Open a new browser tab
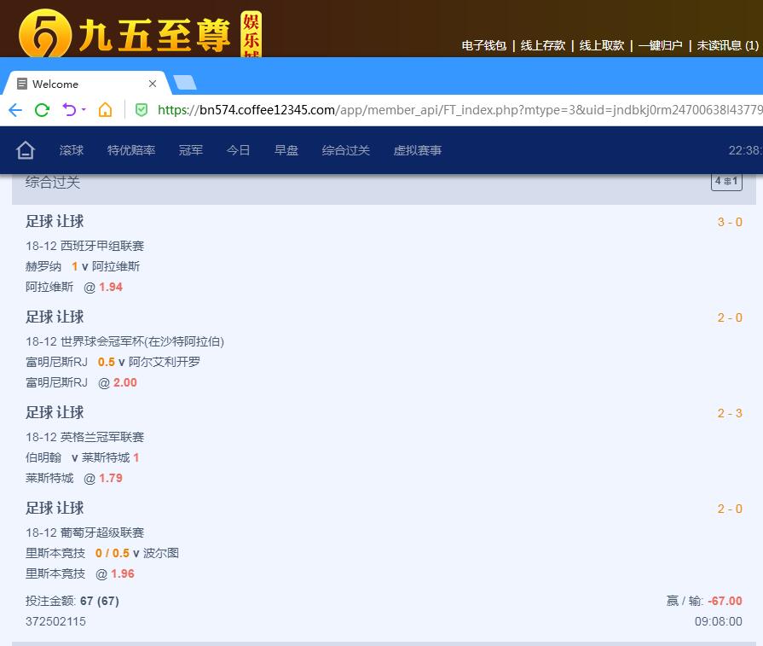 (185, 83)
